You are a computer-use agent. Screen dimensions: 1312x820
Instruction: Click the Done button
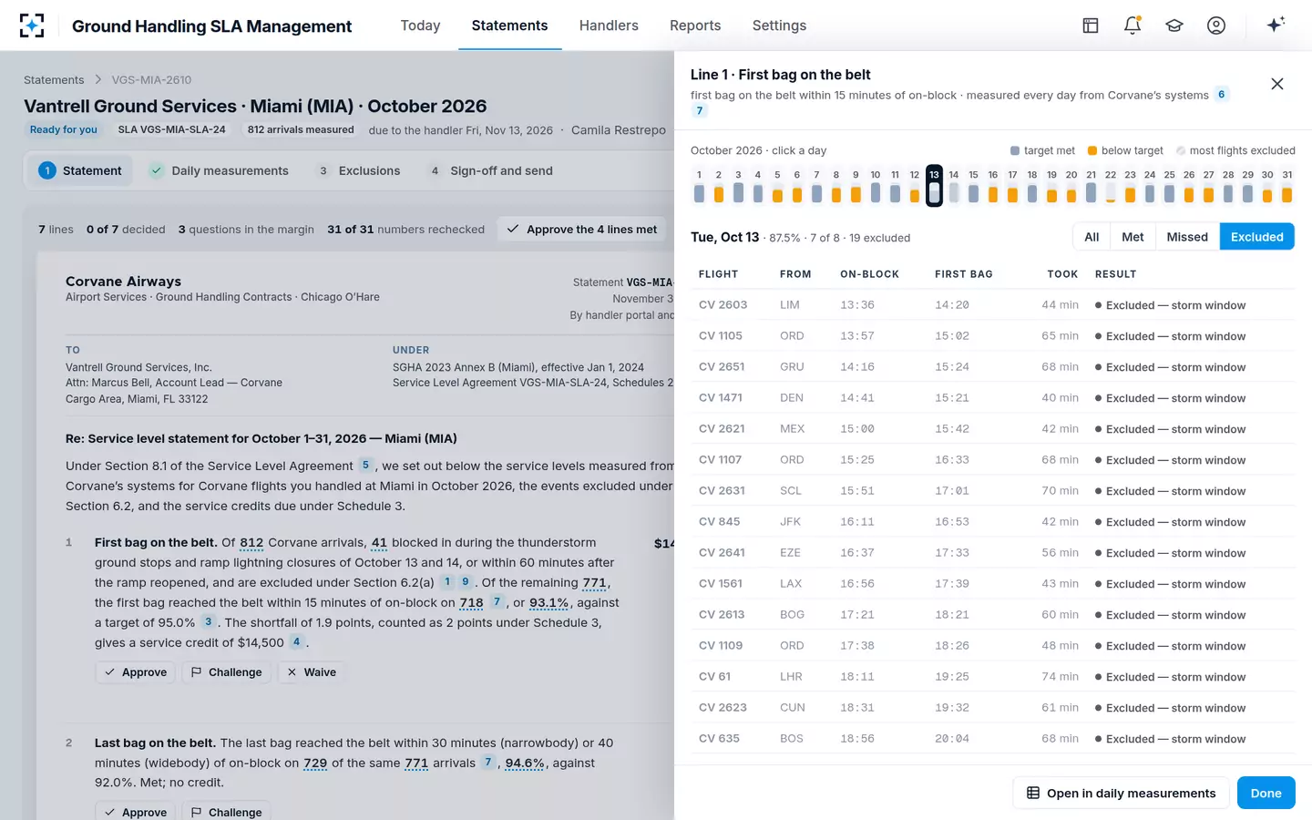tap(1266, 793)
